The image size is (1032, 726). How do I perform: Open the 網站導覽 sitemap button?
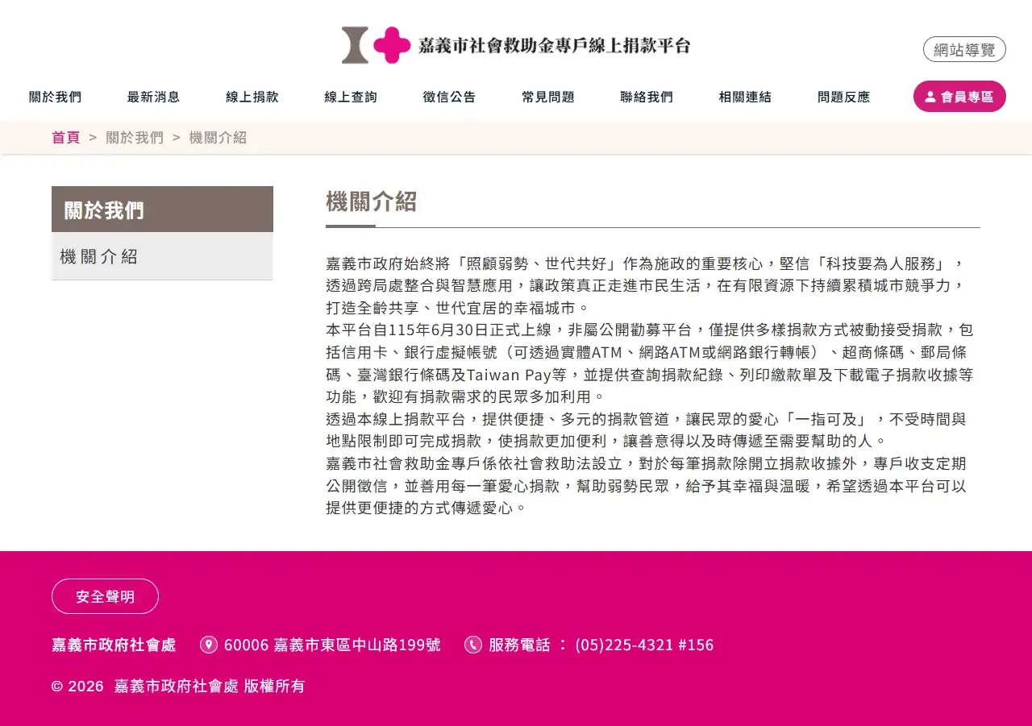coord(964,49)
